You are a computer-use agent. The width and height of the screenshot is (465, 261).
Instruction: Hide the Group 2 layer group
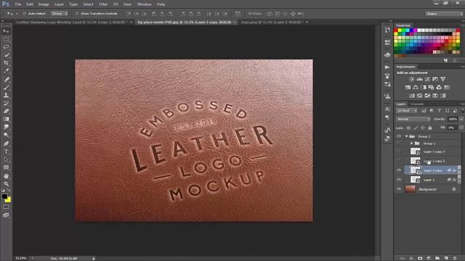[x=399, y=136]
